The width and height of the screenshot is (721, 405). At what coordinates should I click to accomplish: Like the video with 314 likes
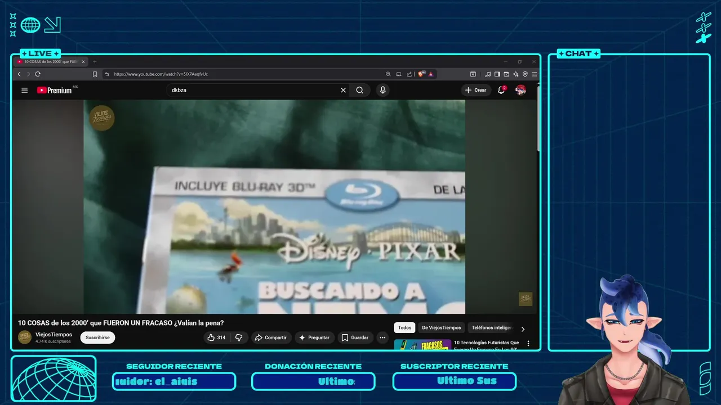217,337
